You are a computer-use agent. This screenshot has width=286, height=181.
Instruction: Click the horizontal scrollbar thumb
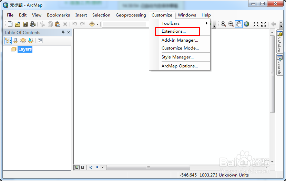click(x=148, y=167)
